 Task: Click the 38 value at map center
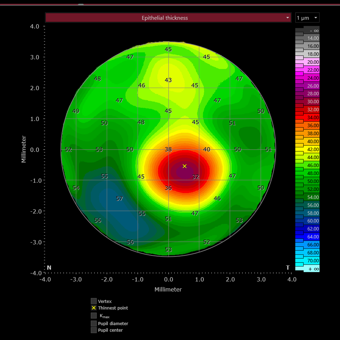coord(168,149)
